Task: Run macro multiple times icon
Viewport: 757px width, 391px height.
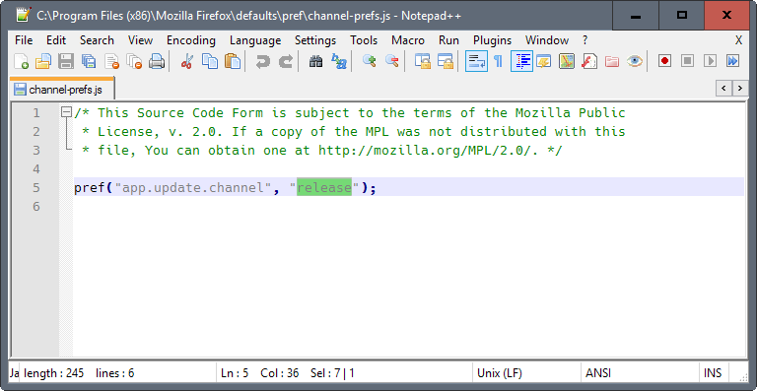Action: (733, 61)
